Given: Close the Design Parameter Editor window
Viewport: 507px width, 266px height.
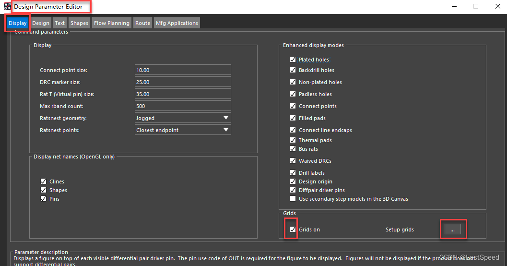Looking at the screenshot, I should pos(497,6).
